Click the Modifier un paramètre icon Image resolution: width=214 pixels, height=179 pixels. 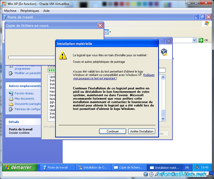point(11,73)
